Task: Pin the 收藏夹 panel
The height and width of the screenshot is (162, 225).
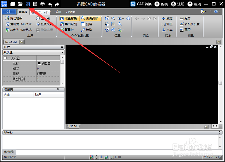Action: (x=58, y=89)
